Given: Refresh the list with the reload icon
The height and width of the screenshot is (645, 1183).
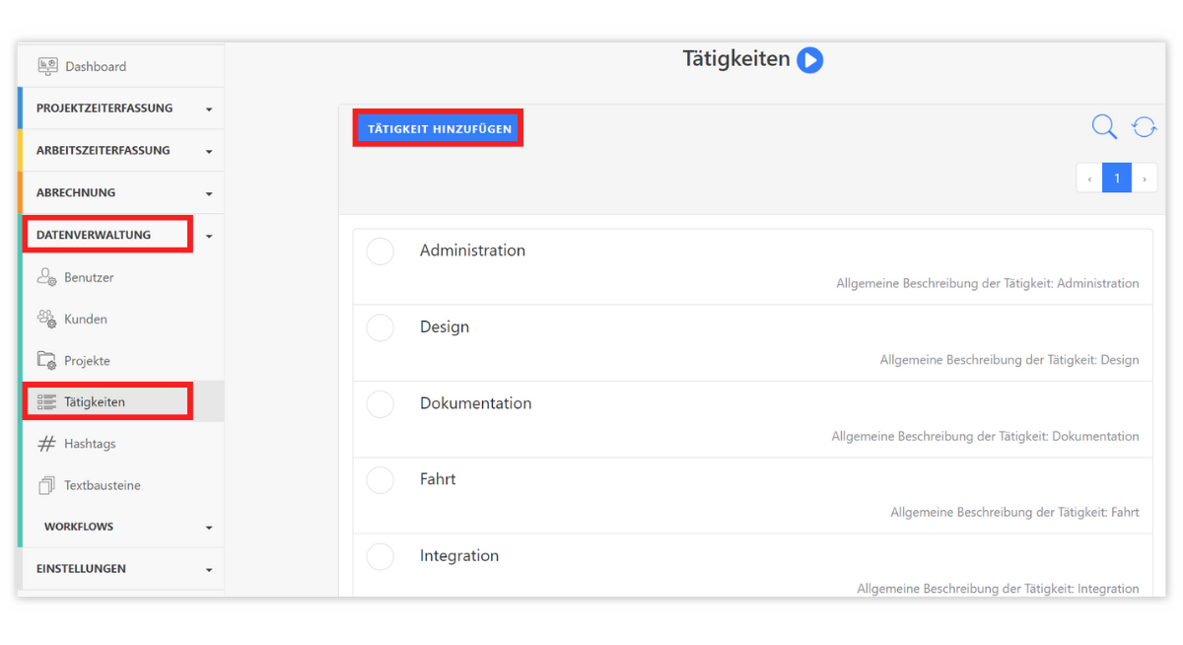Looking at the screenshot, I should click(1144, 127).
